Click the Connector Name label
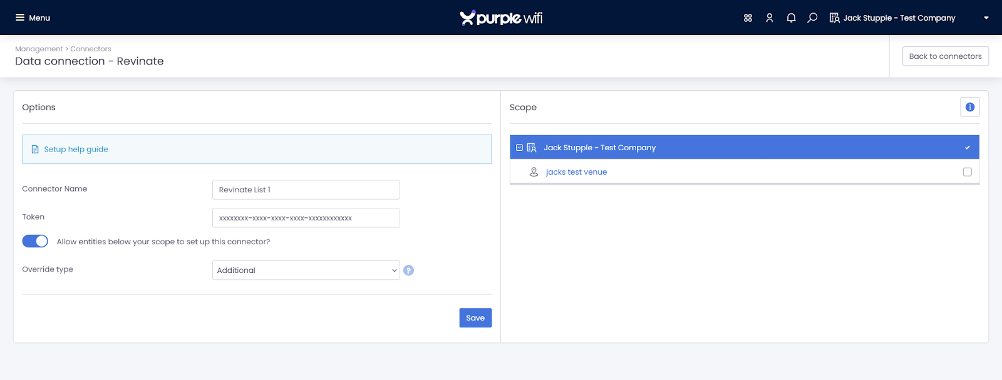Screen dimensions: 1002x380 click(x=54, y=189)
